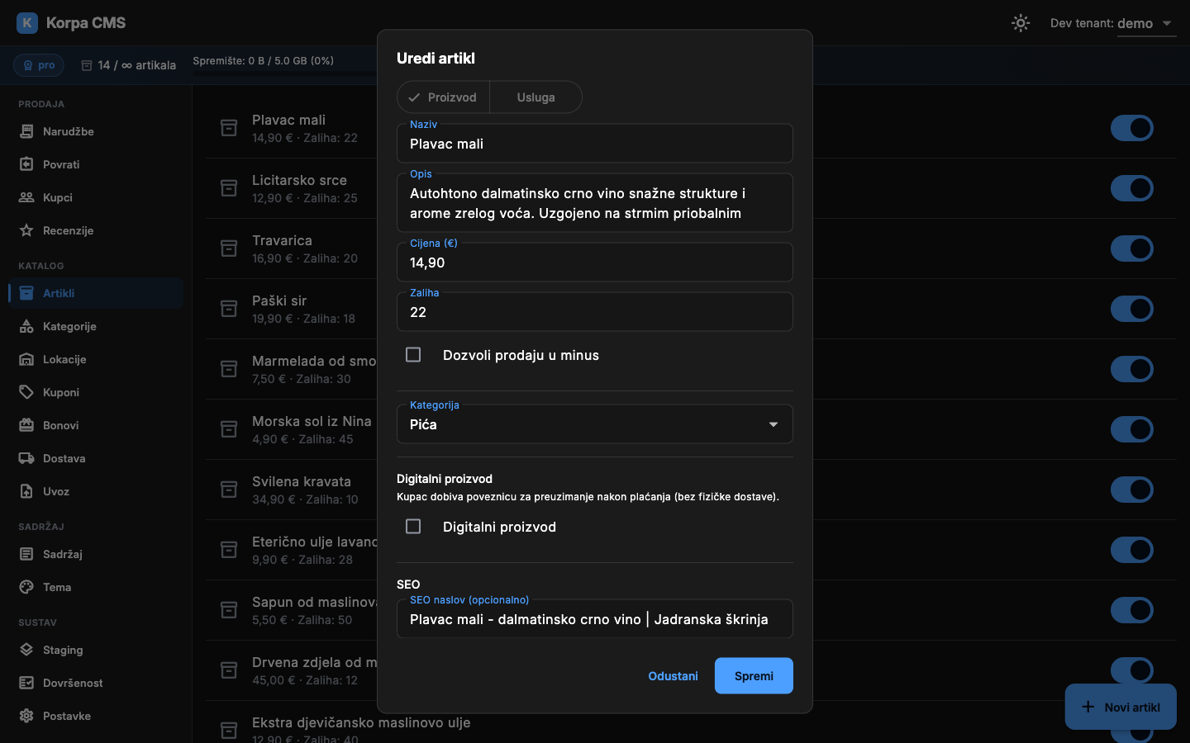This screenshot has width=1190, height=743.
Task: Check the Digitalni proizvod checkbox
Action: point(413,527)
